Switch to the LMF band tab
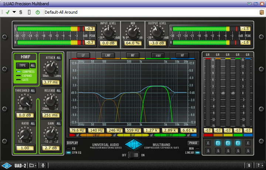The image size is (266, 170). click(108, 55)
